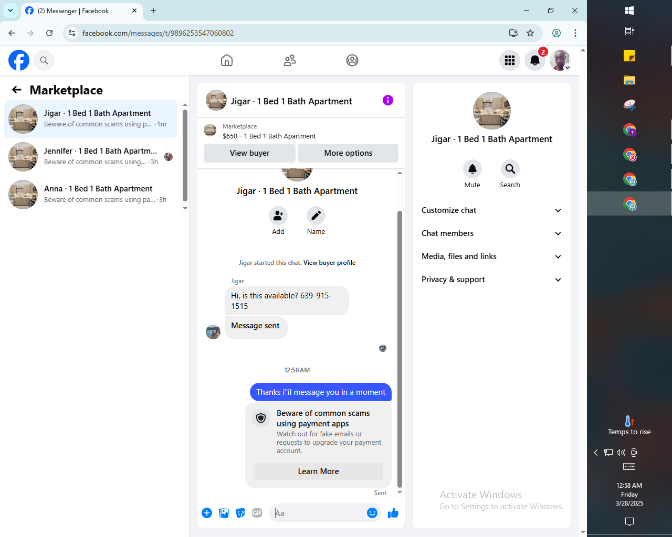The width and height of the screenshot is (672, 537).
Task: Attach a photo using the image icon
Action: pyautogui.click(x=224, y=513)
